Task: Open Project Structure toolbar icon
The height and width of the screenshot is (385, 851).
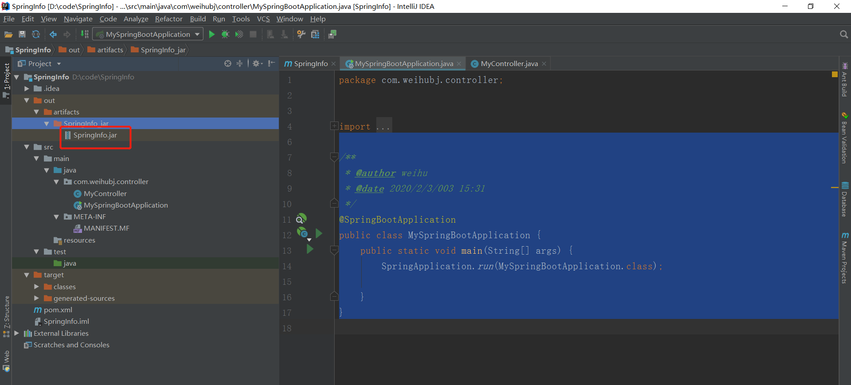Action: click(x=315, y=35)
